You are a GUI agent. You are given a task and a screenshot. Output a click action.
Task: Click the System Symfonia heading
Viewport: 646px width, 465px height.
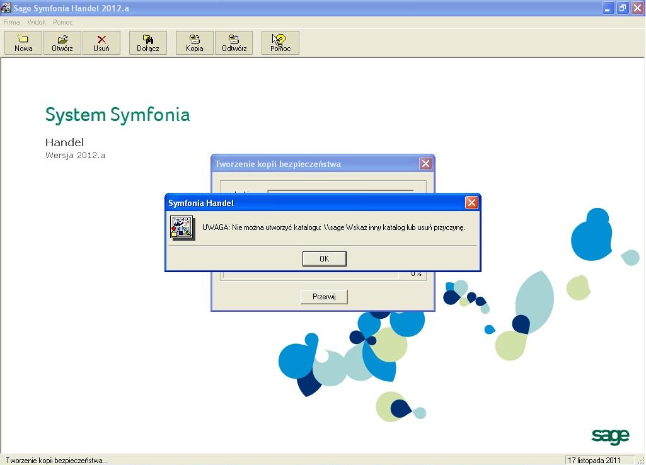pos(117,115)
